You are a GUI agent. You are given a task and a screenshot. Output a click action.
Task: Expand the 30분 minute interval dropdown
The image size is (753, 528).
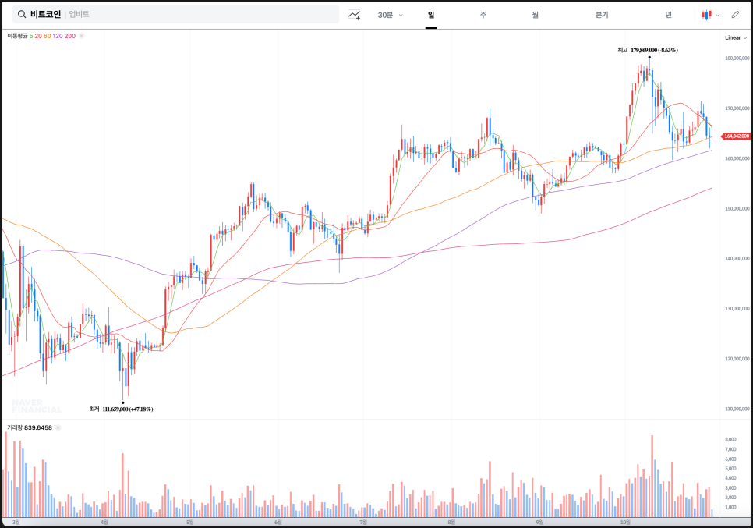click(x=390, y=15)
